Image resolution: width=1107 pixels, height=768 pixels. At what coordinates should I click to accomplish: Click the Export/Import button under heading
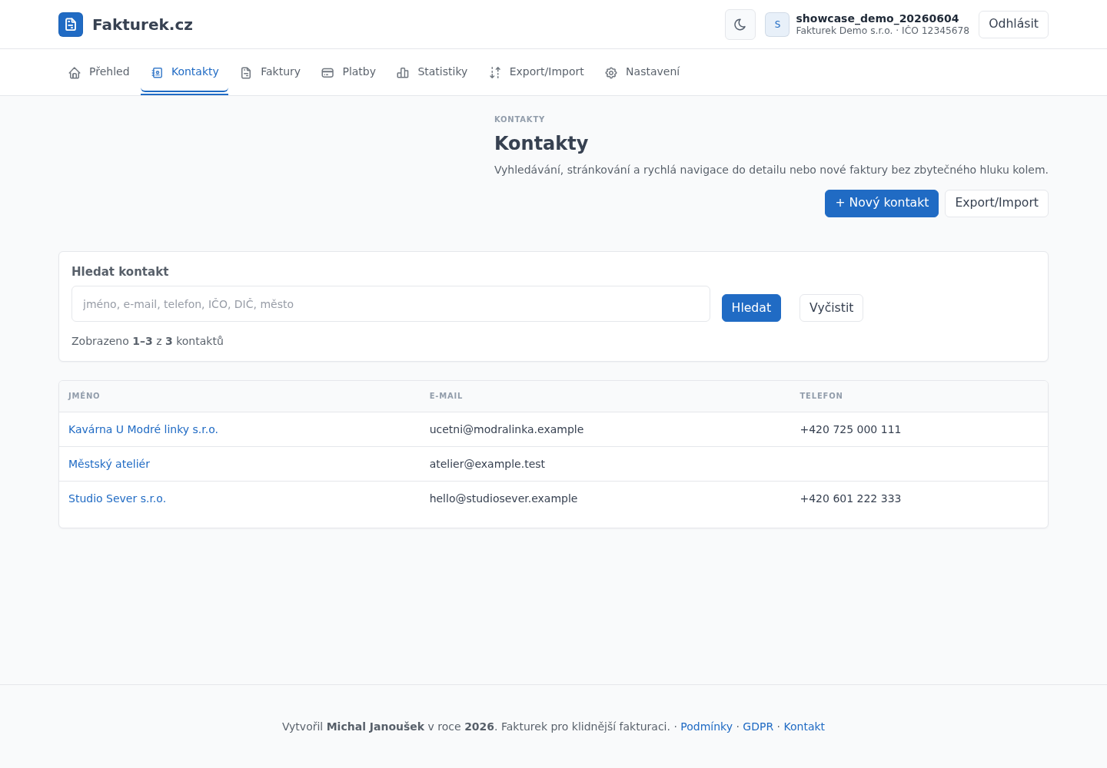pyautogui.click(x=996, y=204)
